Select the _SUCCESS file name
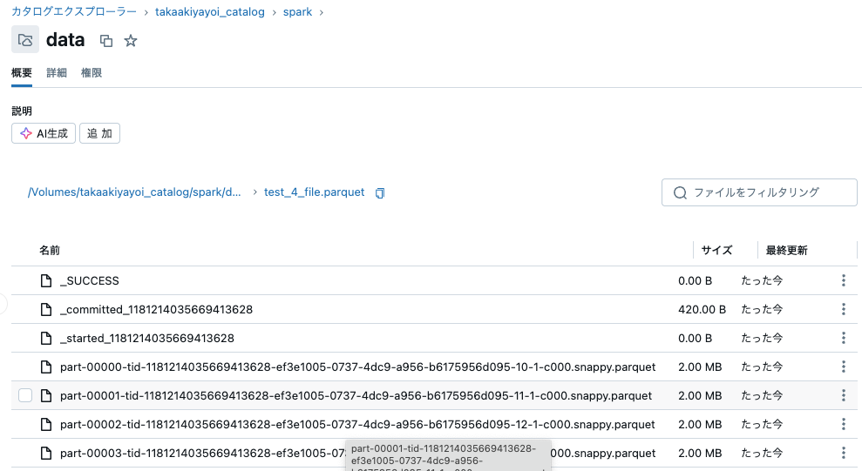 pyautogui.click(x=90, y=280)
